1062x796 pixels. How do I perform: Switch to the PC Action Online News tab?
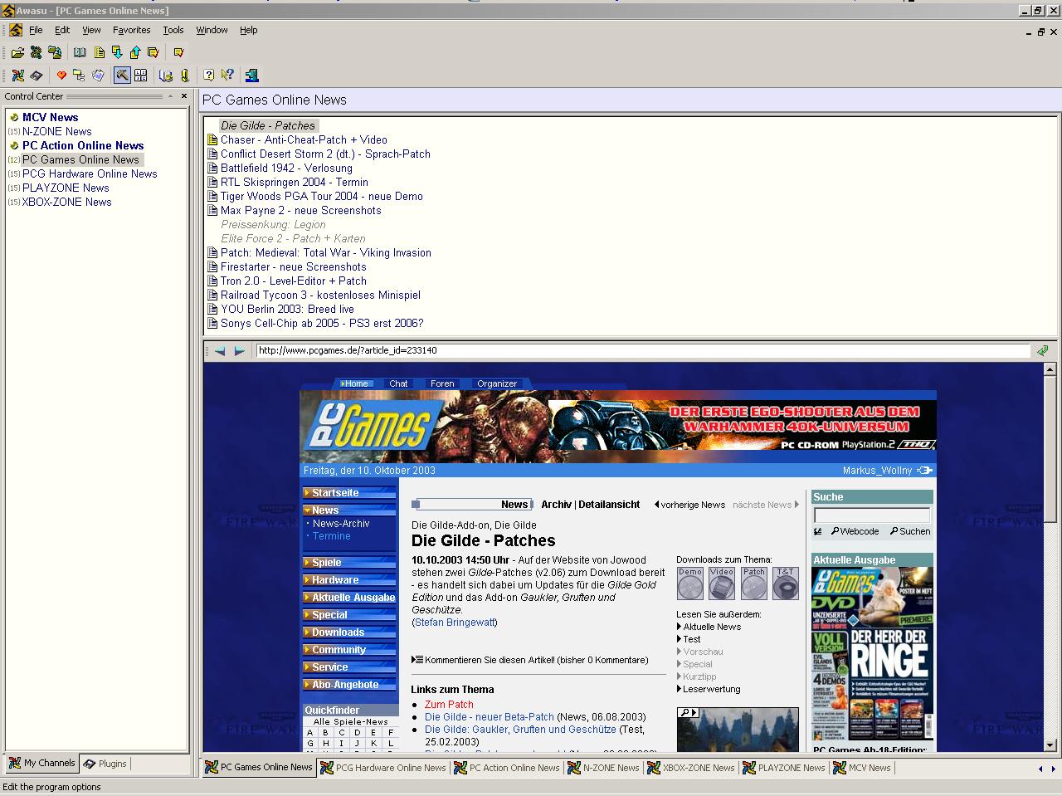click(x=506, y=768)
